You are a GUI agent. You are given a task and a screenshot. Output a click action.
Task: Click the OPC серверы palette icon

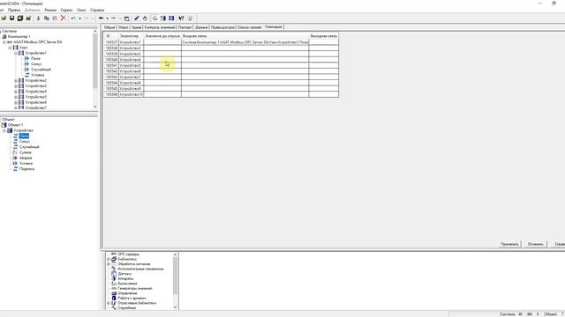[x=114, y=254]
